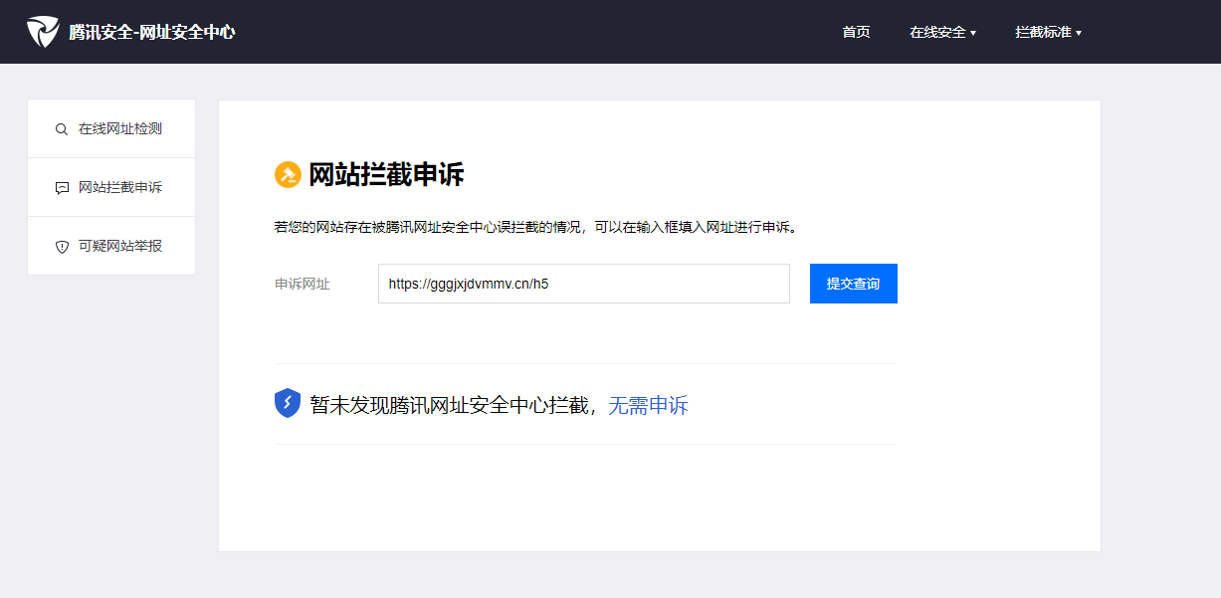Click the description sentence starting 若您的网站
Viewport: 1221px width, 598px height.
click(x=536, y=227)
